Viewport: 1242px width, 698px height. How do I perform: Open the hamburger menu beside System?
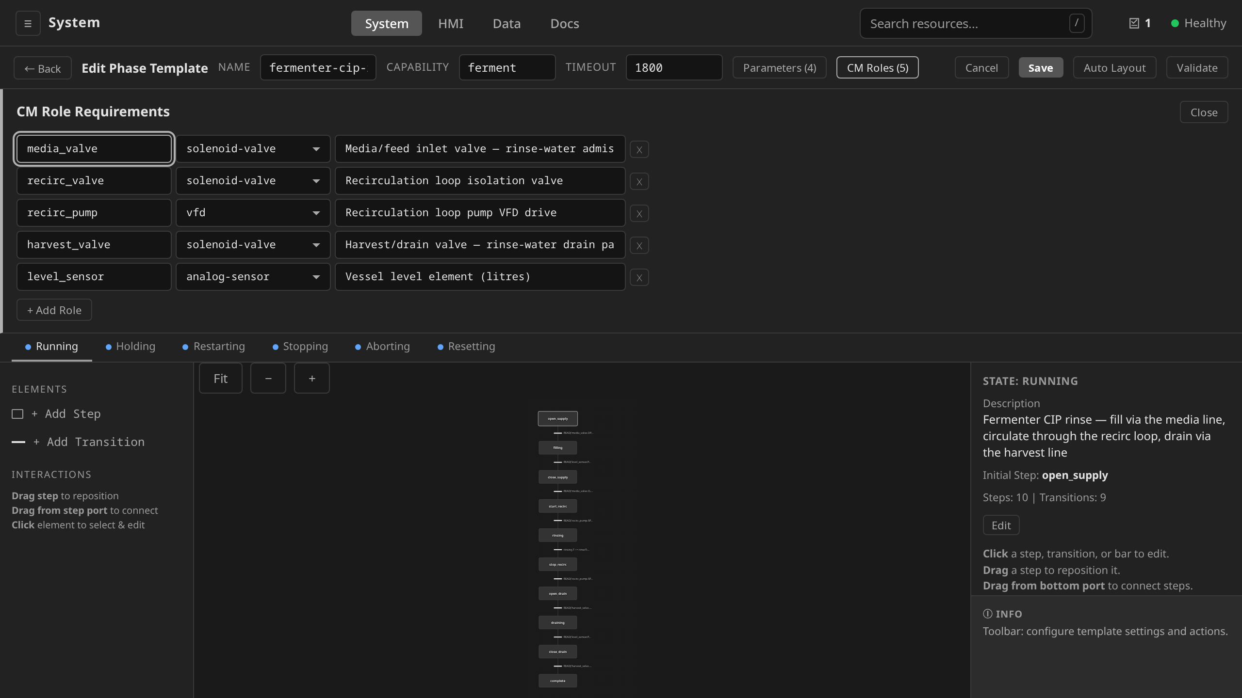pyautogui.click(x=28, y=23)
